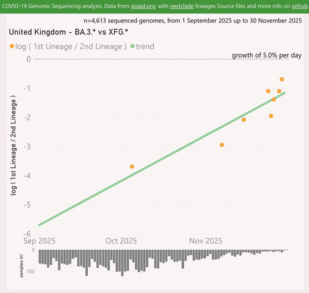Screen dimensions: 309x293
Task: Click the green trend line
Action: (162, 159)
